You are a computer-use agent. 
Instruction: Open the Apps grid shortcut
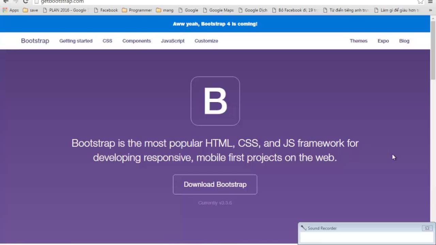click(x=11, y=10)
